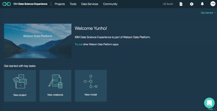The height and width of the screenshot is (111, 217).
Task: Click 'Get started with key tasks' text
Action: [20, 66]
